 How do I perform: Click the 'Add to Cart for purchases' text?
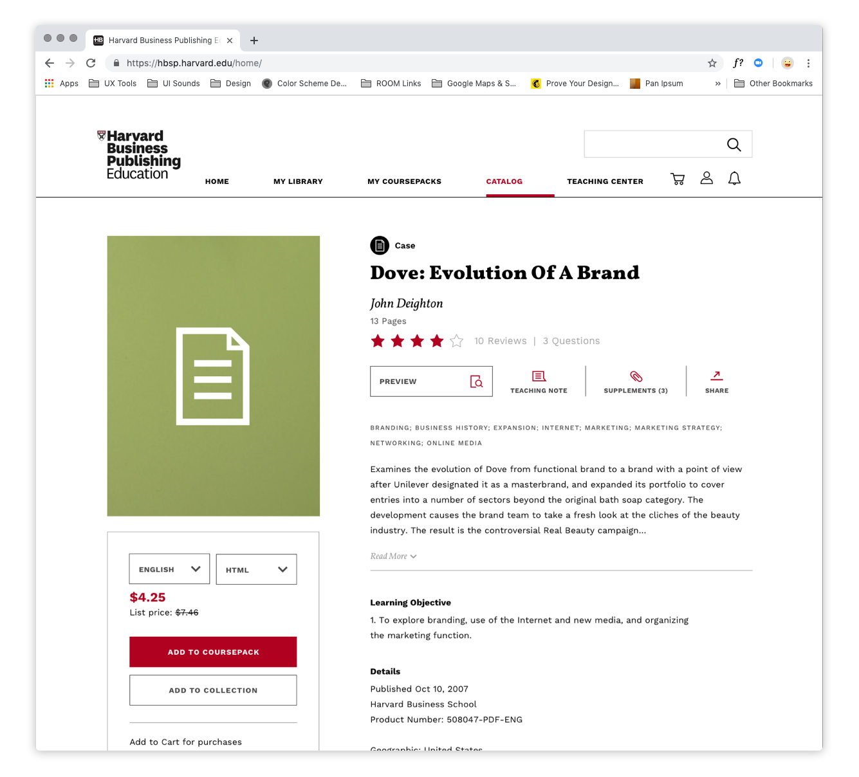[186, 742]
